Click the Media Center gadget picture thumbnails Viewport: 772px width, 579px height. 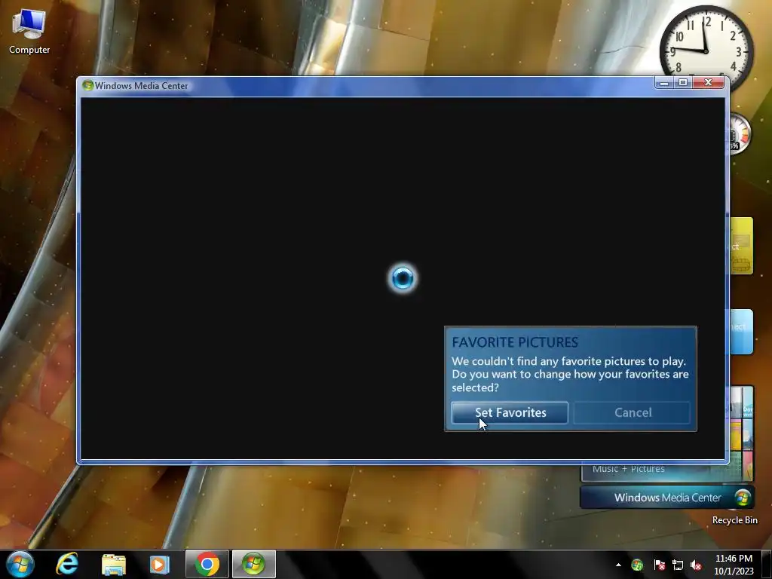tap(742, 433)
